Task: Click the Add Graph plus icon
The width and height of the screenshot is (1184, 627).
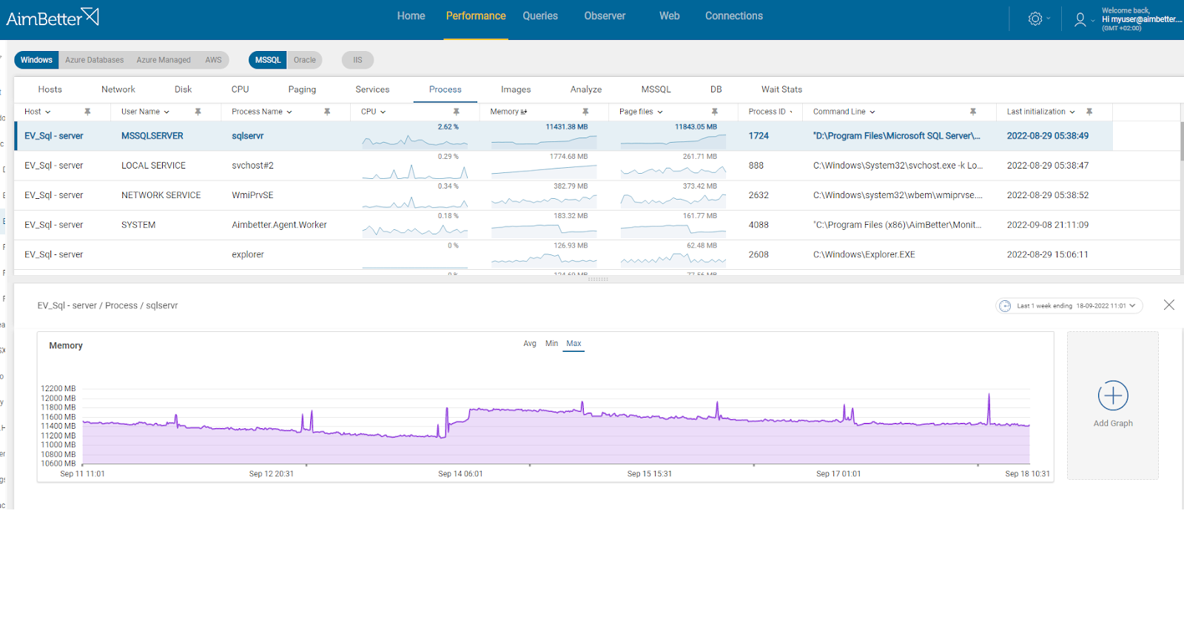Action: pyautogui.click(x=1113, y=396)
